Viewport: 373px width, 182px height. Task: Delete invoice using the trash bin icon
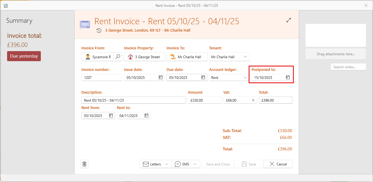[x=85, y=164]
